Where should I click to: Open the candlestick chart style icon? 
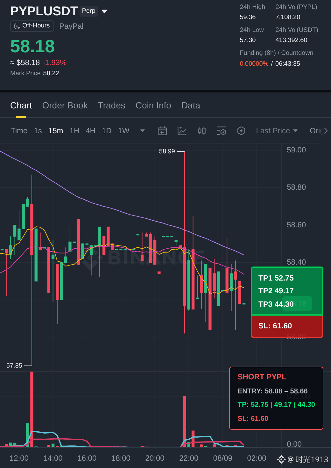202,131
